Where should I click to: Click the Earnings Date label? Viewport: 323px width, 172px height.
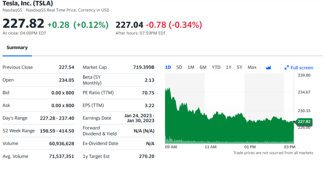click(97, 118)
